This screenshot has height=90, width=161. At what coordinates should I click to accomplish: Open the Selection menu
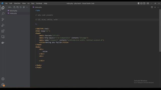coord(17,3)
